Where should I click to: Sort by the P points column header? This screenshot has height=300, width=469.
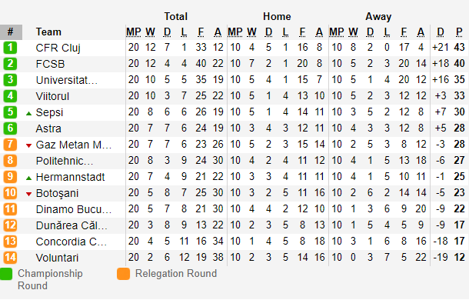459,32
